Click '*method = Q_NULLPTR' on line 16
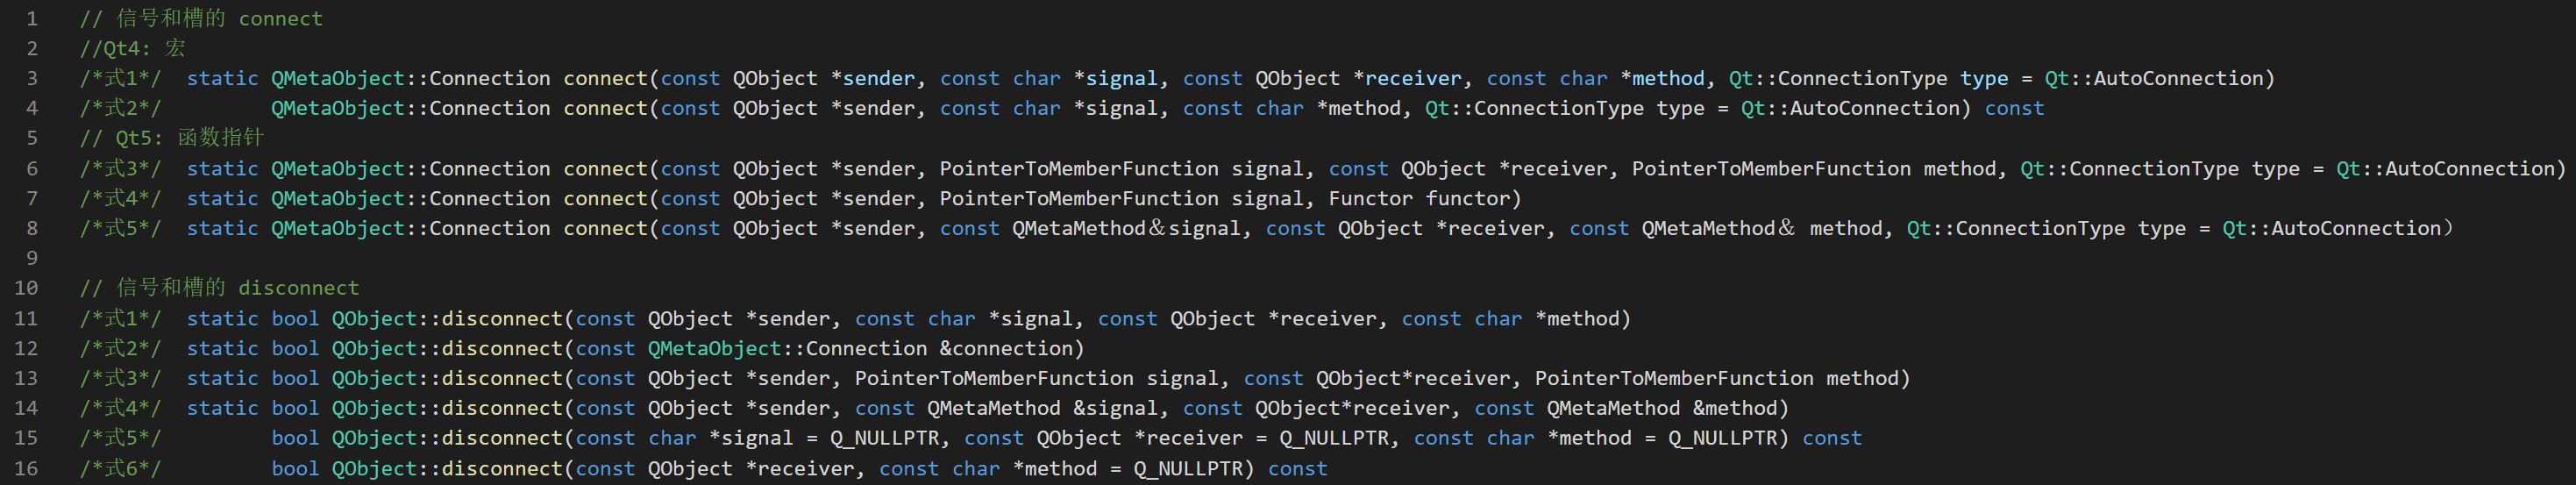The image size is (2576, 485). coord(1127,468)
